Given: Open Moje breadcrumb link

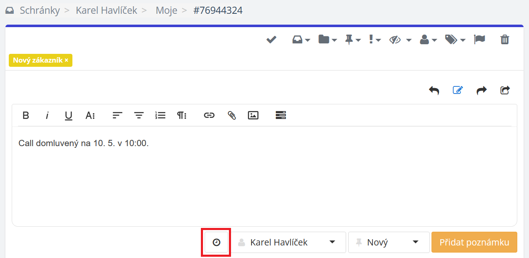Looking at the screenshot, I should [x=166, y=10].
